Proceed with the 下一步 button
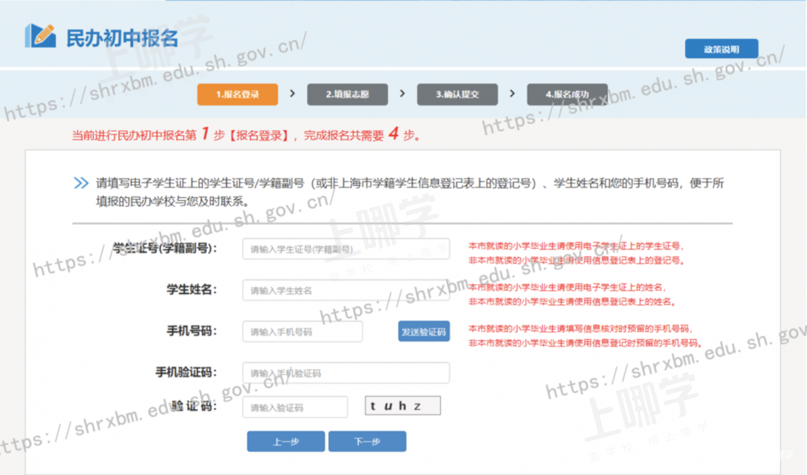Image resolution: width=807 pixels, height=475 pixels. coord(367,442)
